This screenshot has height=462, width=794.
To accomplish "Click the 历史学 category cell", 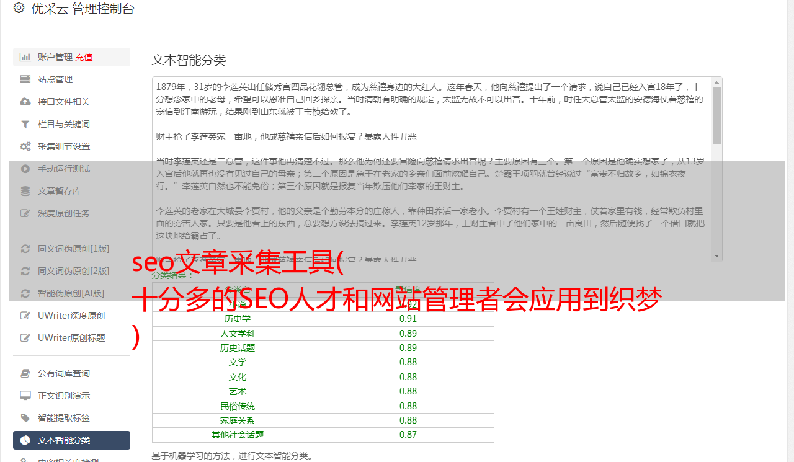I will pyautogui.click(x=238, y=319).
